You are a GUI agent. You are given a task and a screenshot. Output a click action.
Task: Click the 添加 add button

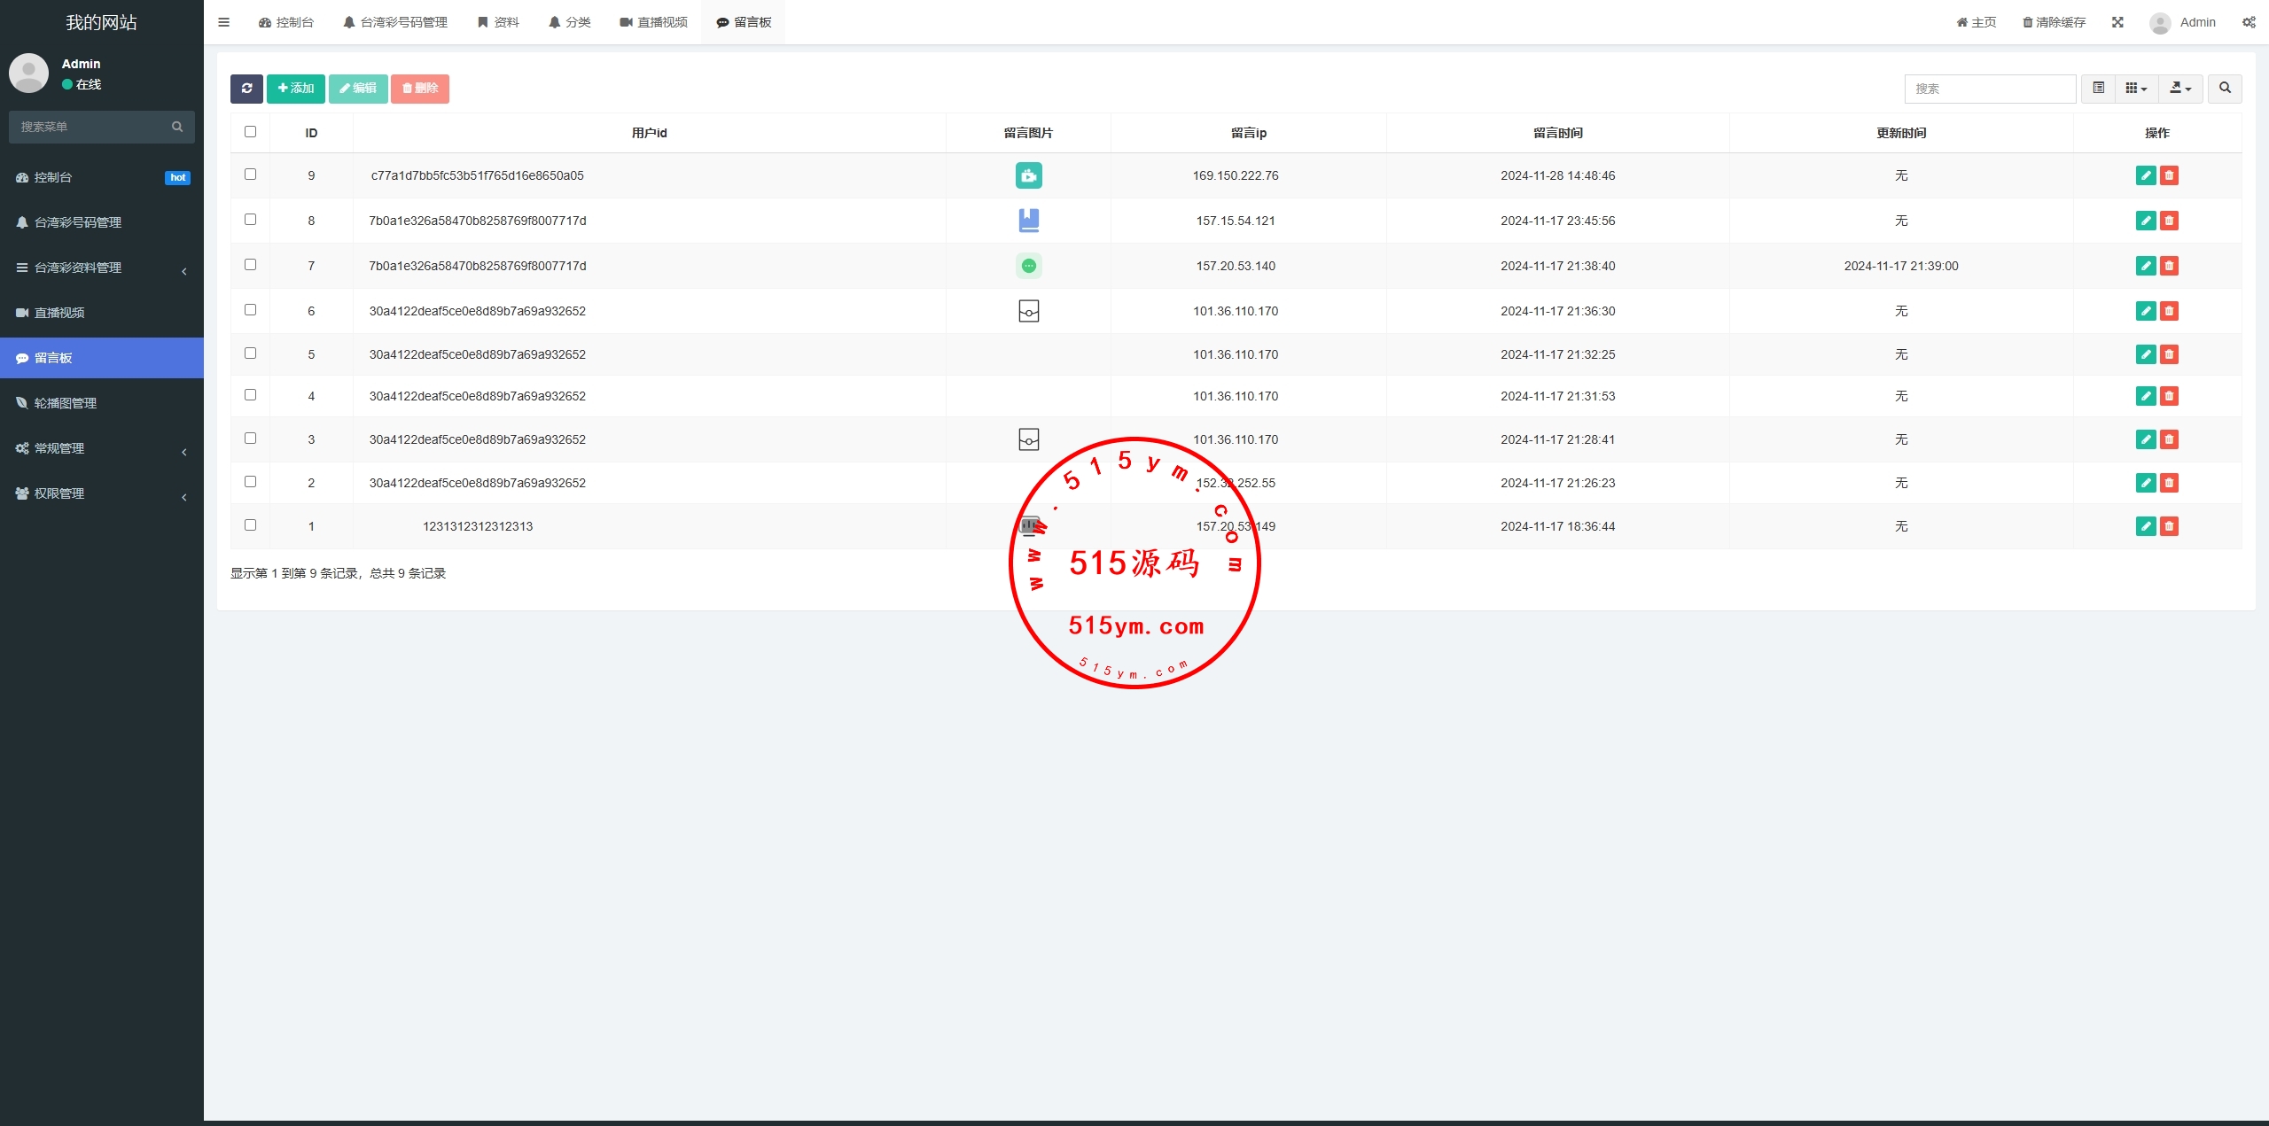pos(296,89)
